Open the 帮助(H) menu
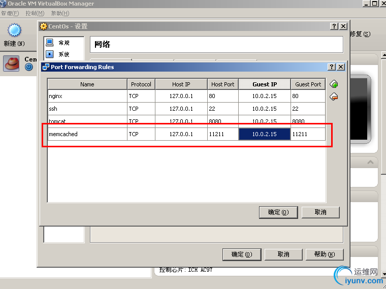Image resolution: width=386 pixels, height=289 pixels. pos(60,13)
